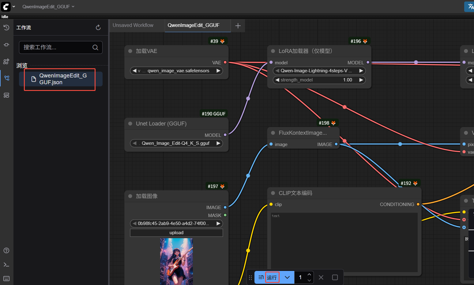Image resolution: width=474 pixels, height=285 pixels.
Task: Open the QwenImageEdit_GGUF workflow title menu
Action: 48,6
